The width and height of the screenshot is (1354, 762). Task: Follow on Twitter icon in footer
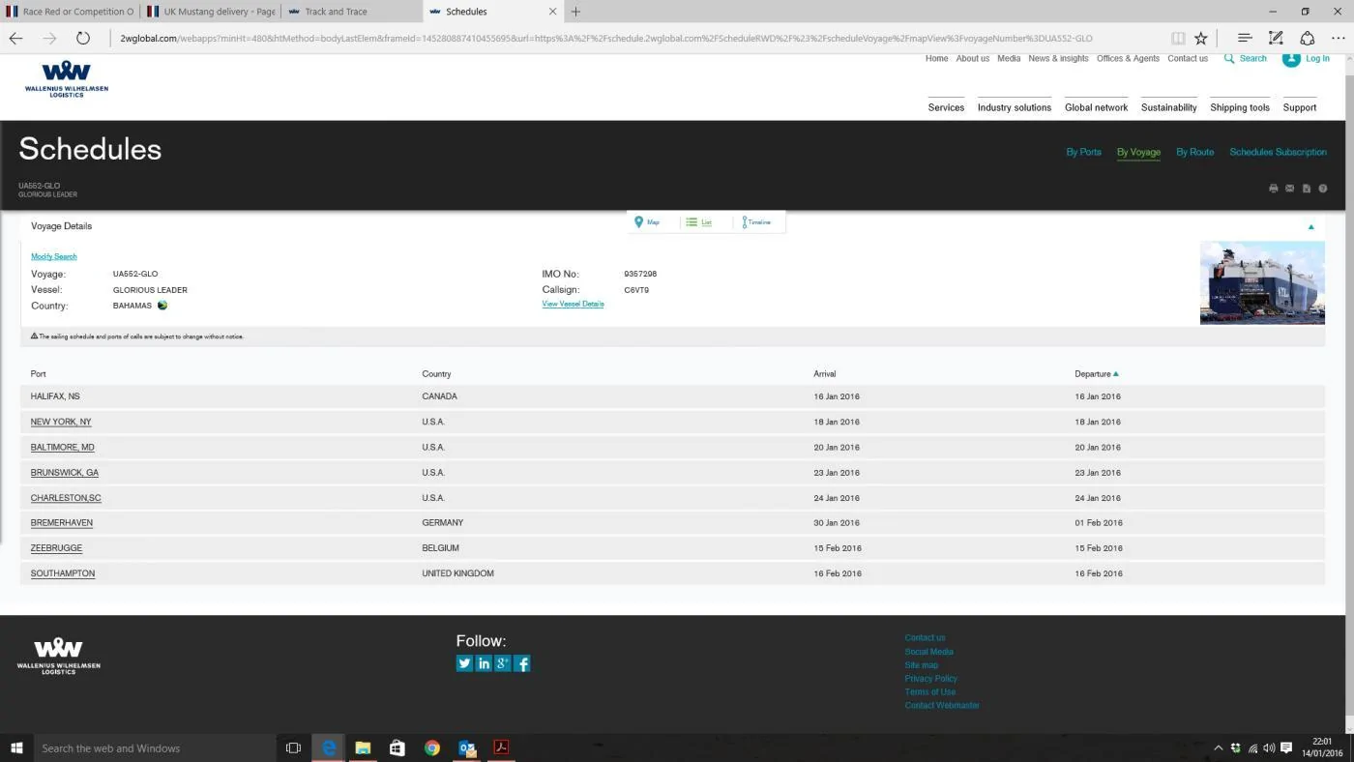pos(464,663)
